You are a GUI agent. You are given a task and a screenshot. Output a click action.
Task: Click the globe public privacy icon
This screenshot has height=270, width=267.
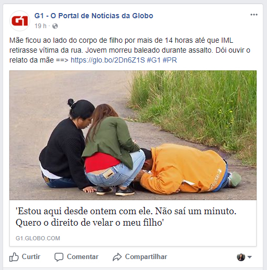(x=55, y=26)
